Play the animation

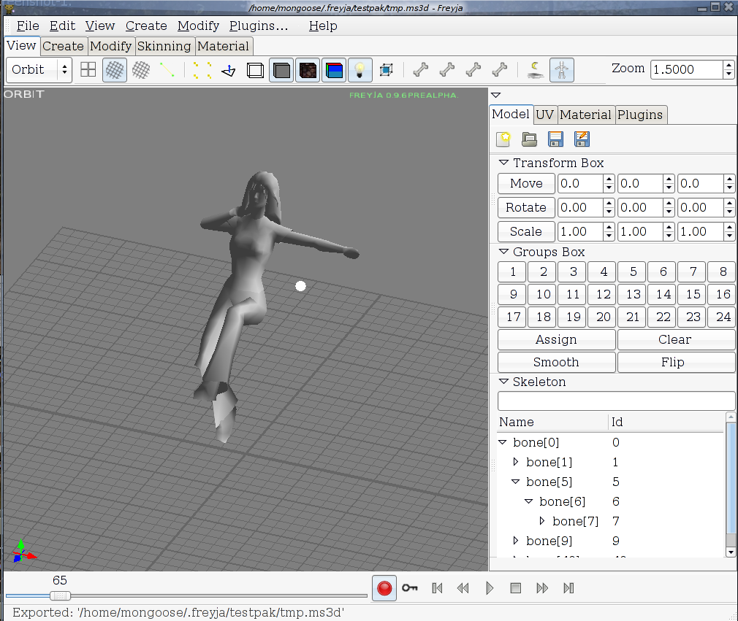pyautogui.click(x=490, y=588)
